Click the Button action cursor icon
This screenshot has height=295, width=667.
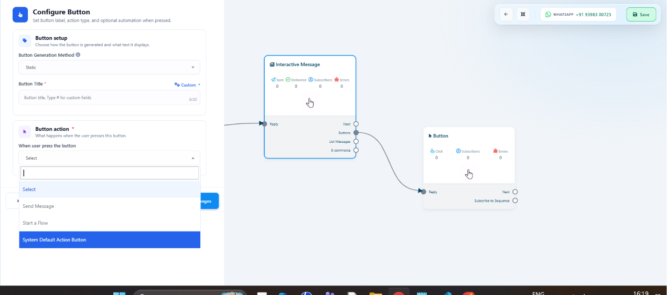point(25,131)
